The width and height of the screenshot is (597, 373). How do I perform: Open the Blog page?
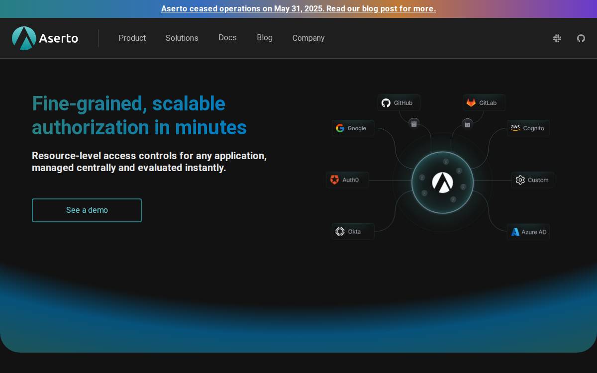click(x=265, y=38)
